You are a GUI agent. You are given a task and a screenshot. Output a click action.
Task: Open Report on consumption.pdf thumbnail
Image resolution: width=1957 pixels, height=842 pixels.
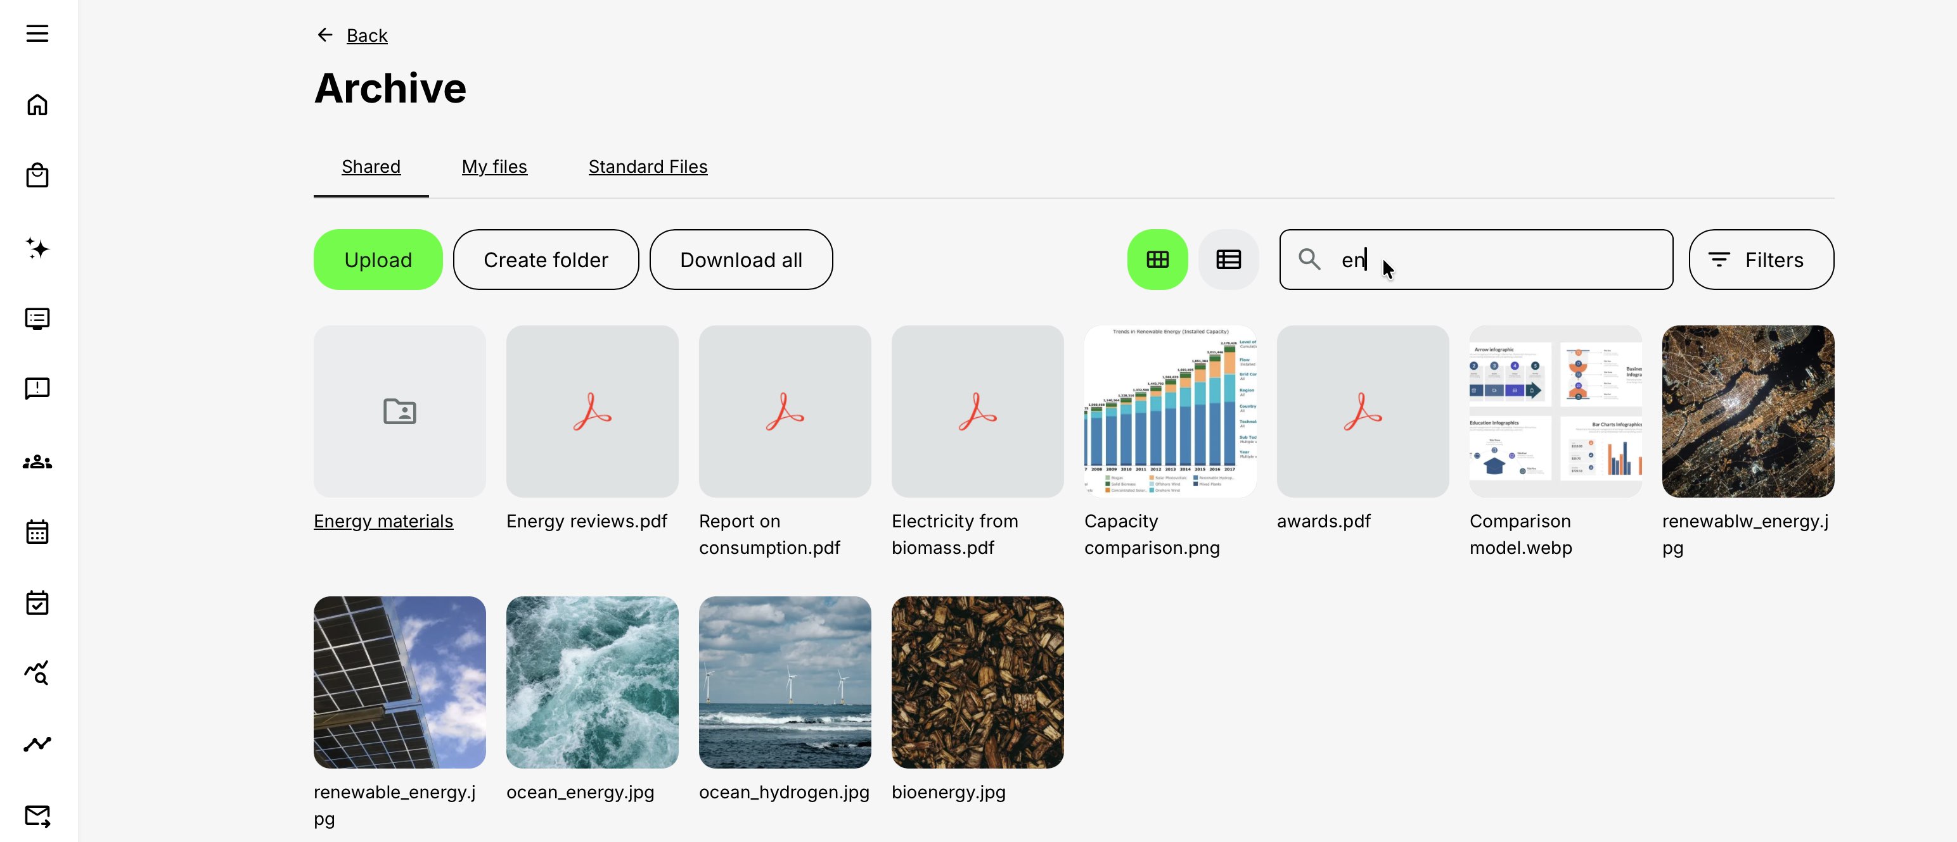pos(785,412)
